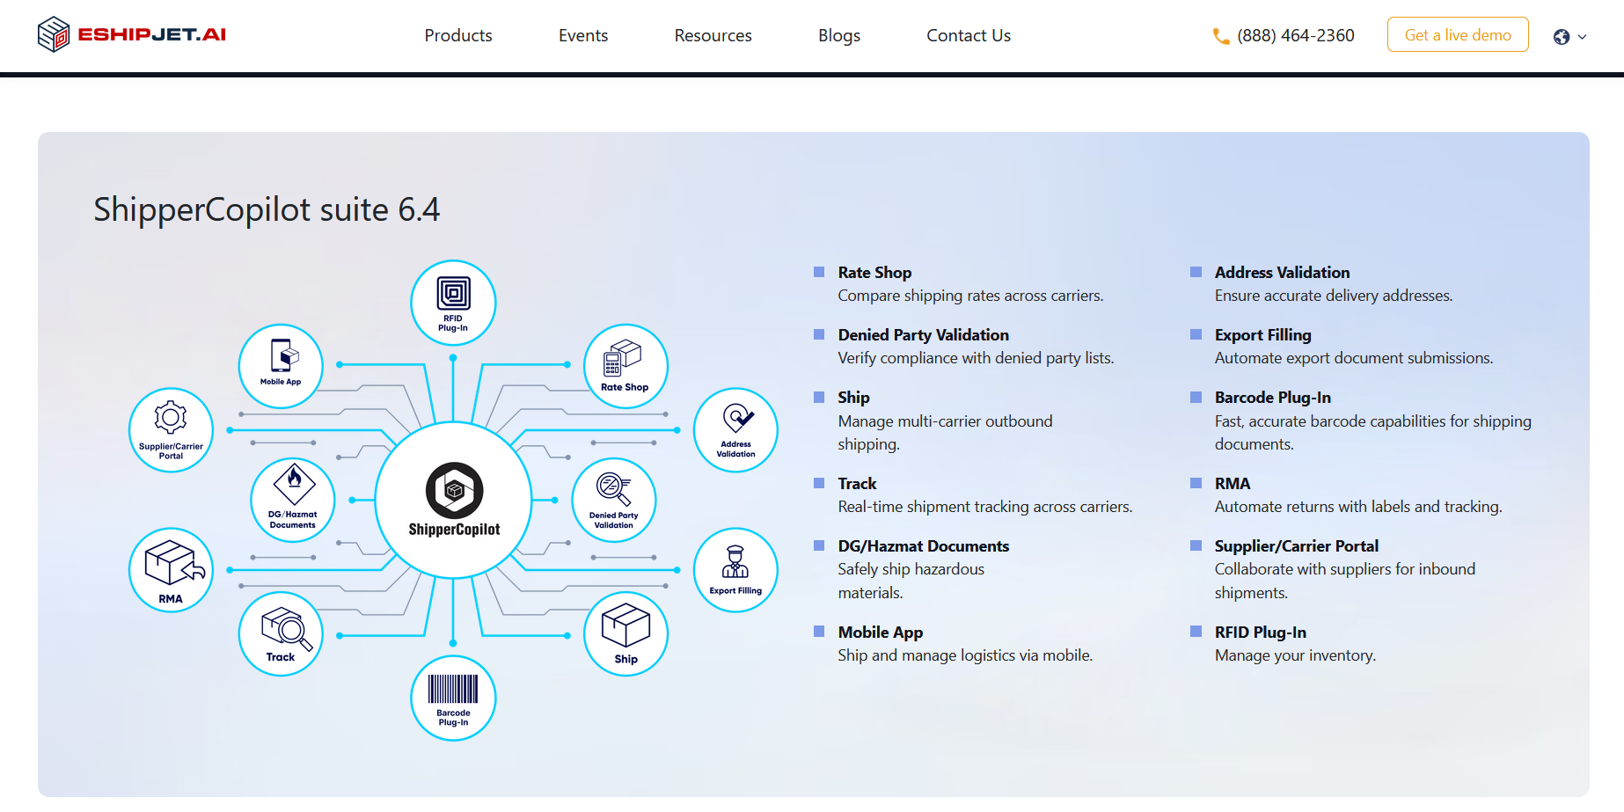1624x812 pixels.
Task: Select the Barcode Plug-In circle icon
Action: 453,699
